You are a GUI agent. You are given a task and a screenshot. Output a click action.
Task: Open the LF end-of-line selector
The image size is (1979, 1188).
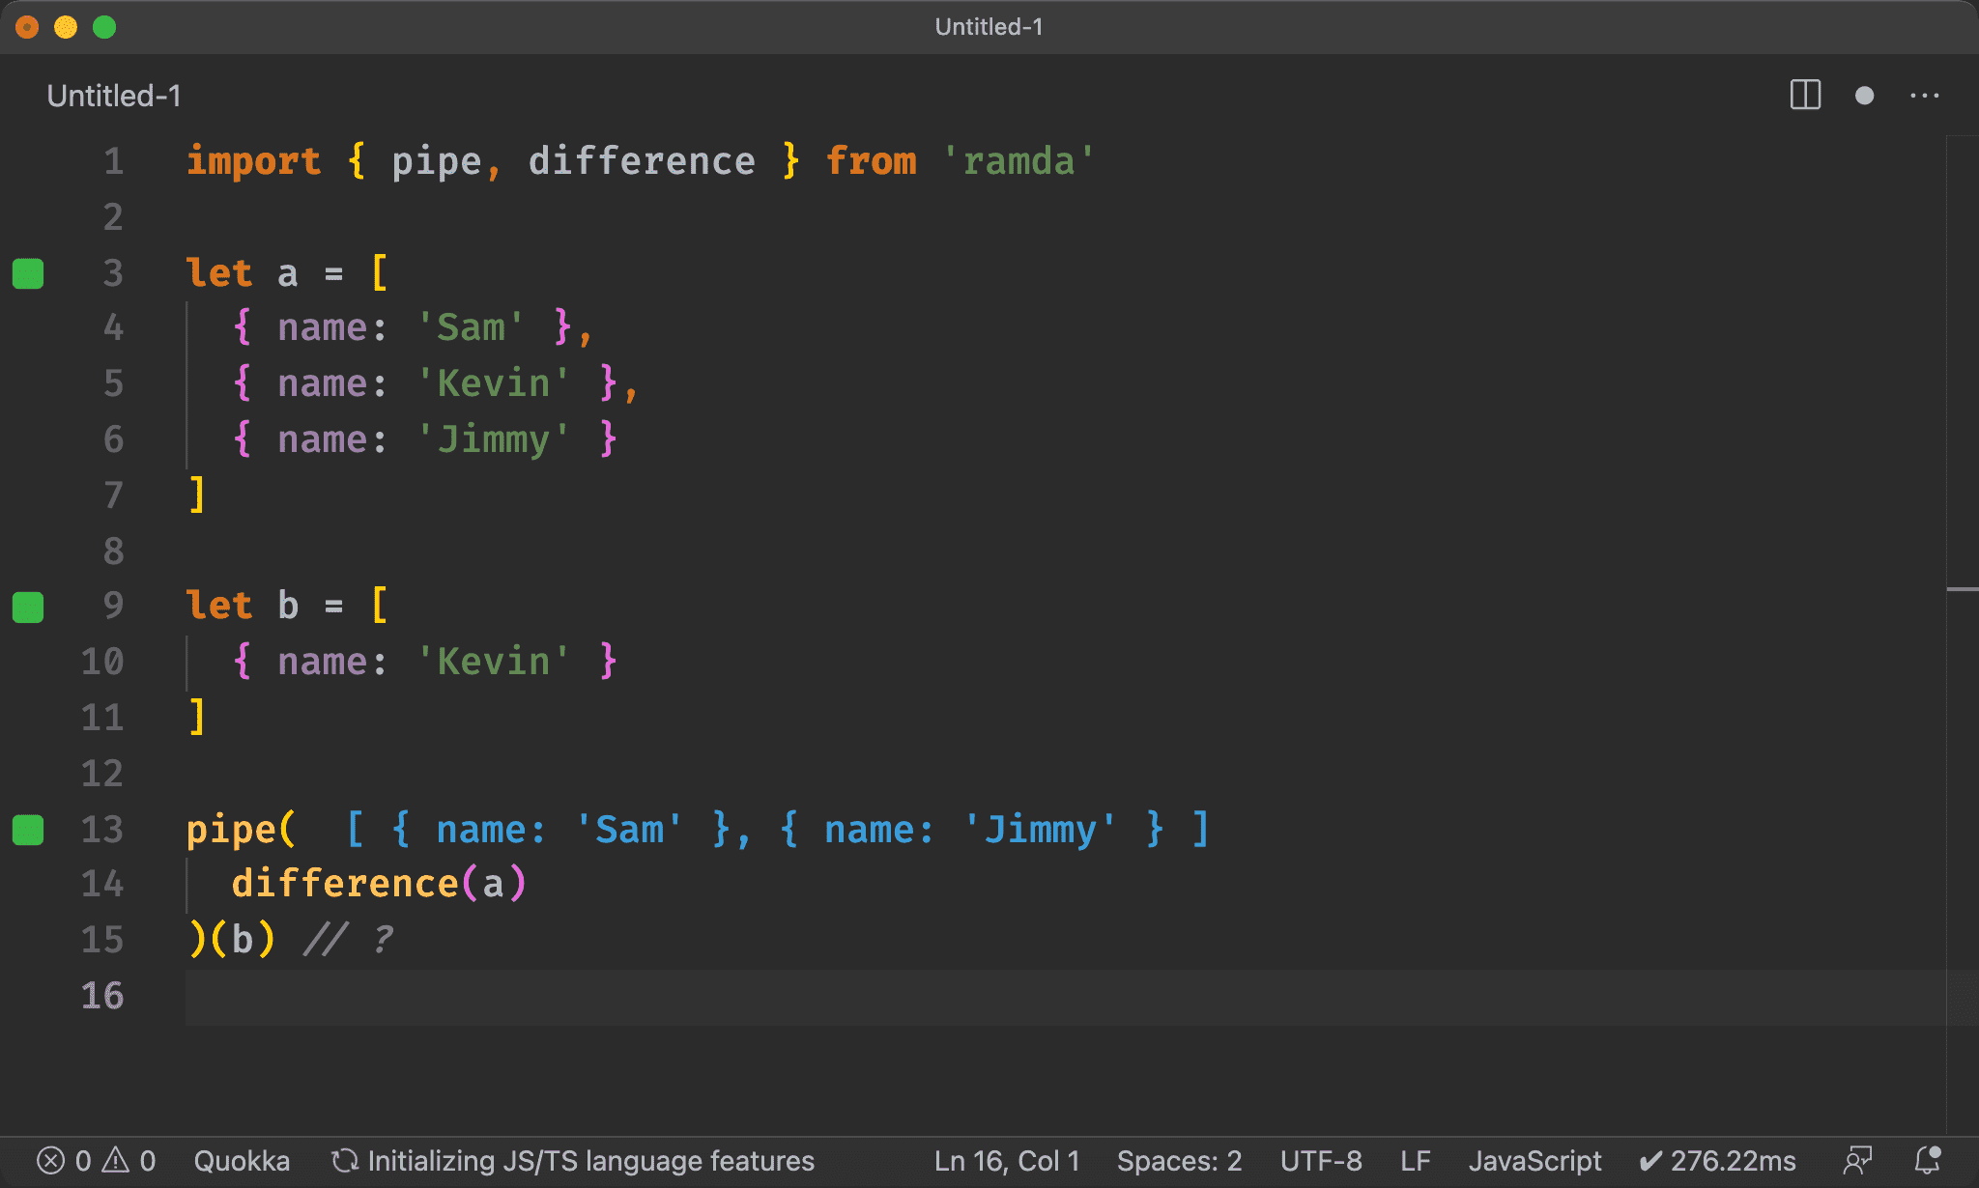1415,1160
